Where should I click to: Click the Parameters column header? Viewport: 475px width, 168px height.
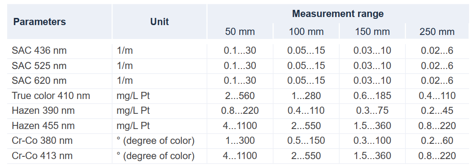pyautogui.click(x=39, y=22)
